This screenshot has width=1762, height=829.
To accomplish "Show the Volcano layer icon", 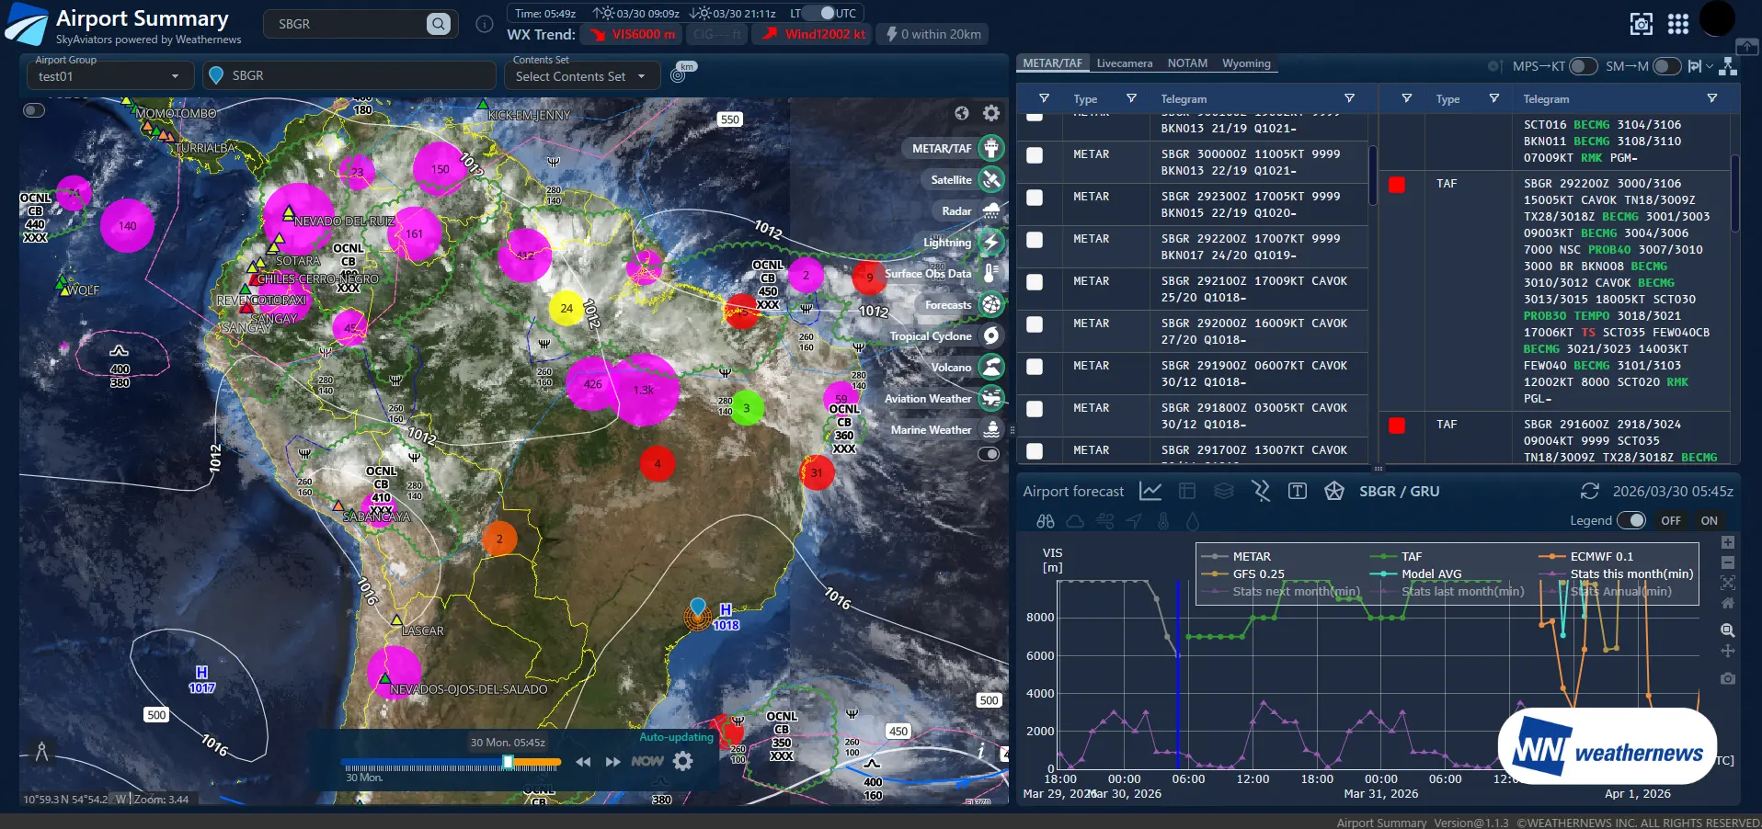I will pyautogui.click(x=990, y=368).
